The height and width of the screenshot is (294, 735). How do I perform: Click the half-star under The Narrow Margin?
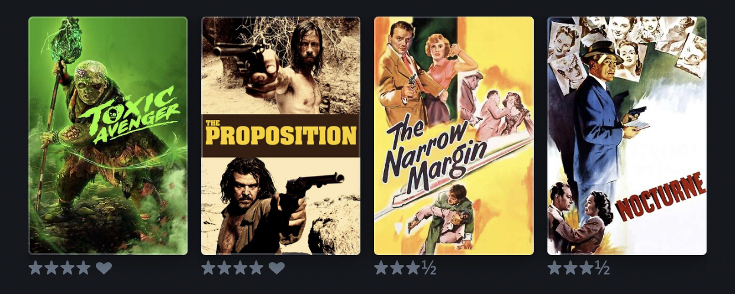429,269
